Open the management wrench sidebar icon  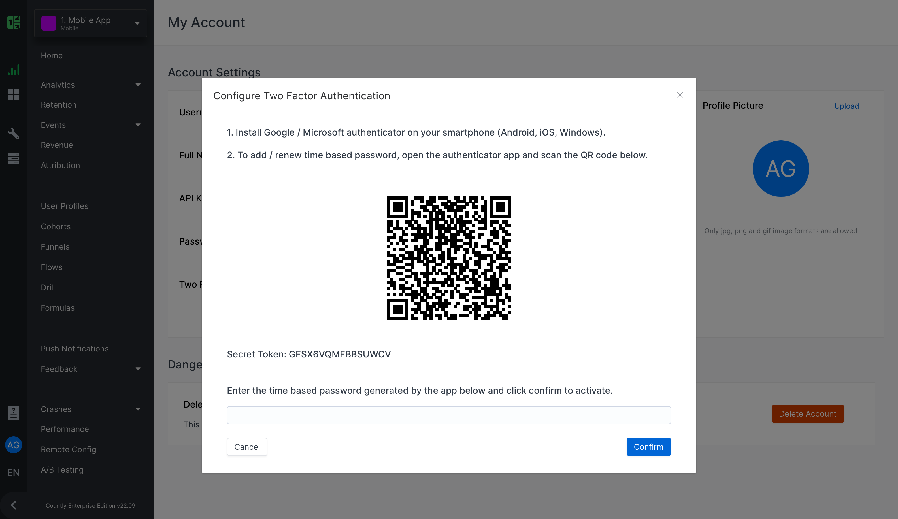14,134
